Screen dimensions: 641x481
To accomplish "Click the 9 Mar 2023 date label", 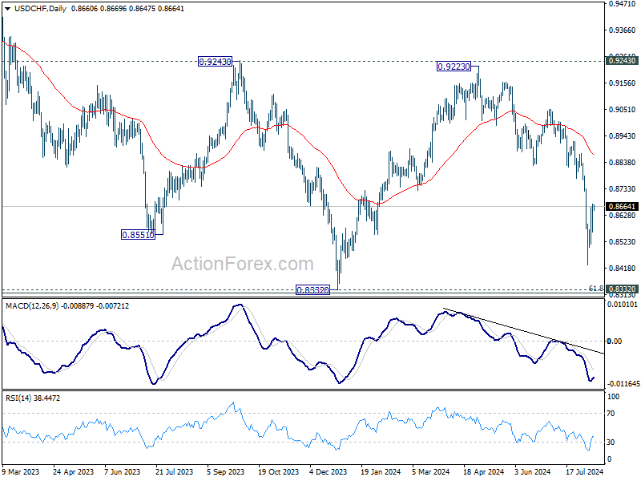I will (21, 472).
